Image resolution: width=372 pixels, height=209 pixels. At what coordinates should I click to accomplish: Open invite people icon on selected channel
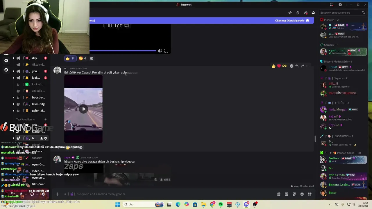click(x=41, y=138)
